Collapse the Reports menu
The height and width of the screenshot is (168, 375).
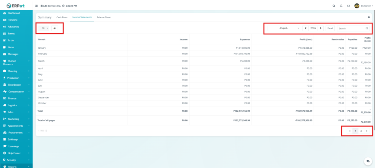(x=16, y=167)
